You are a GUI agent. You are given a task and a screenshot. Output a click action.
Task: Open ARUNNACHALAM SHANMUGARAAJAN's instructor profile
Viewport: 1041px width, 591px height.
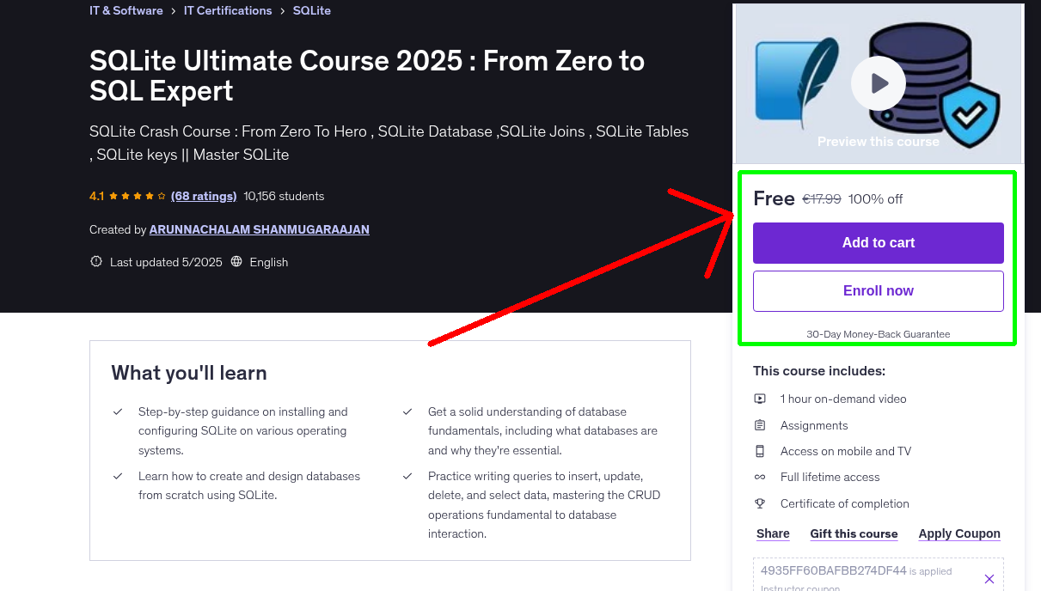[x=259, y=229]
